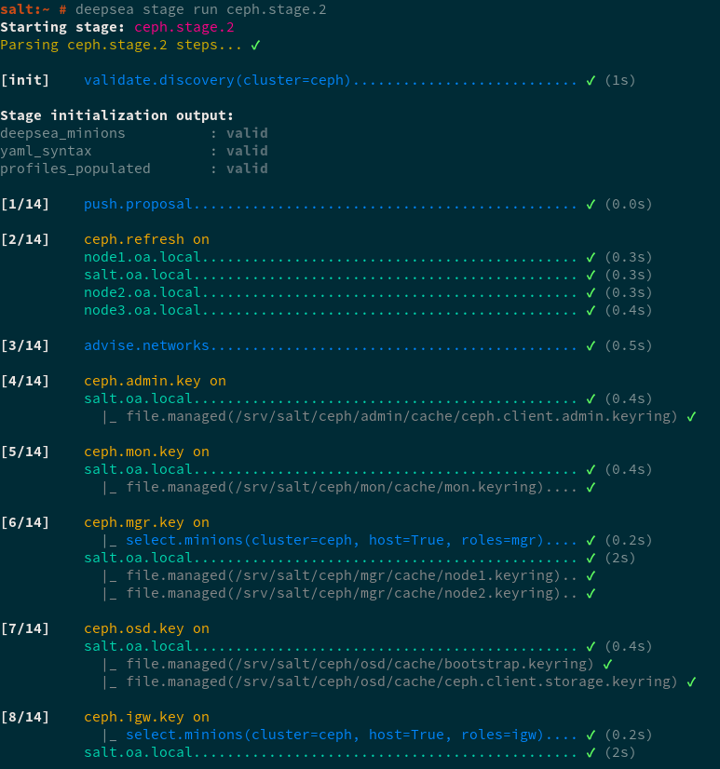Click the checkmark after ceph.client.storage.keyring

click(x=691, y=681)
